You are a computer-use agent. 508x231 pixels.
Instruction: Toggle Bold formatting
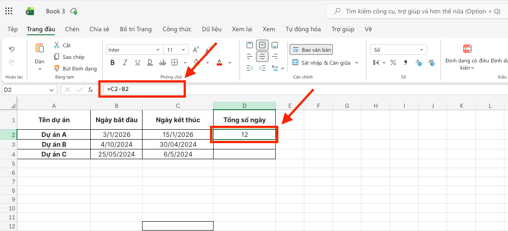click(x=113, y=62)
